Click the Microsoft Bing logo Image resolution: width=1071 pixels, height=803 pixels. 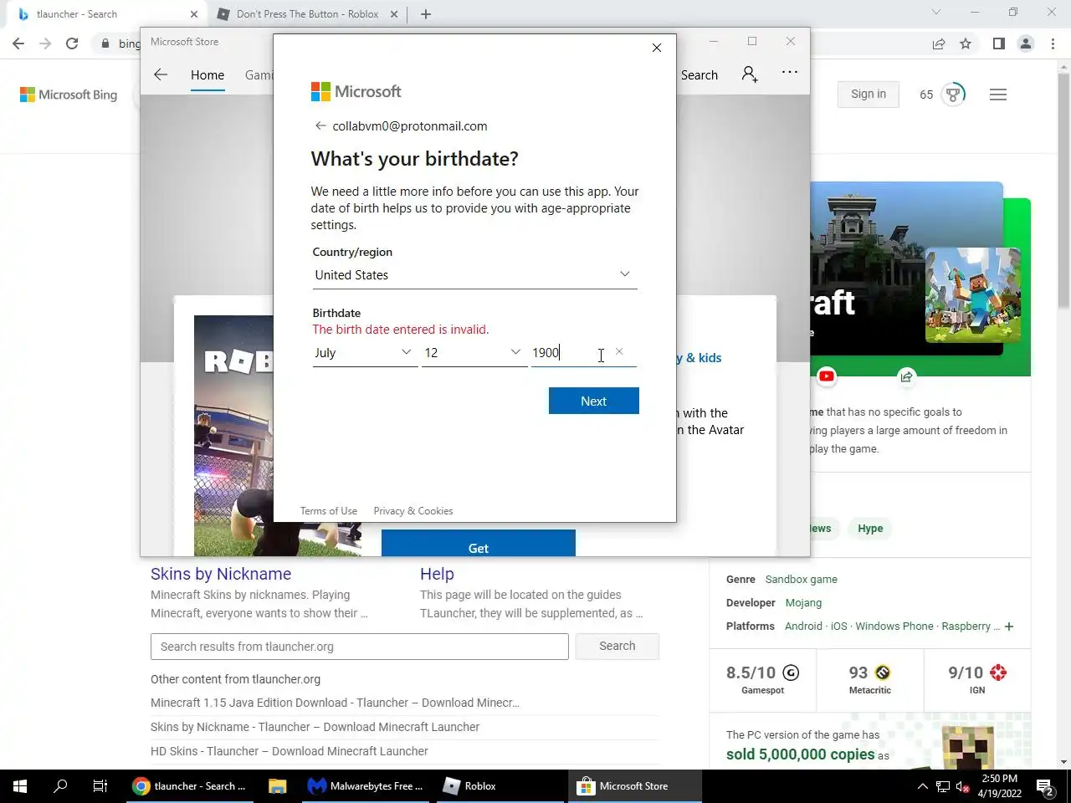69,95
